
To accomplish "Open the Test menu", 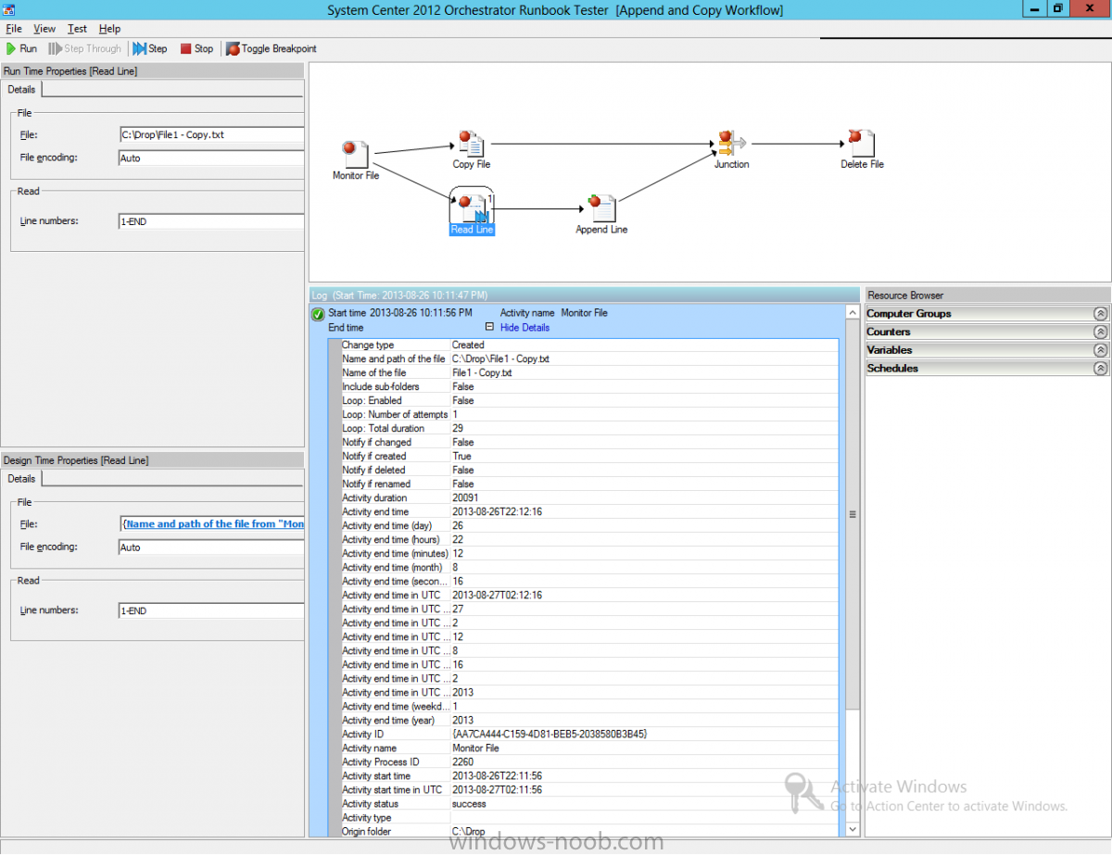I will [x=77, y=29].
